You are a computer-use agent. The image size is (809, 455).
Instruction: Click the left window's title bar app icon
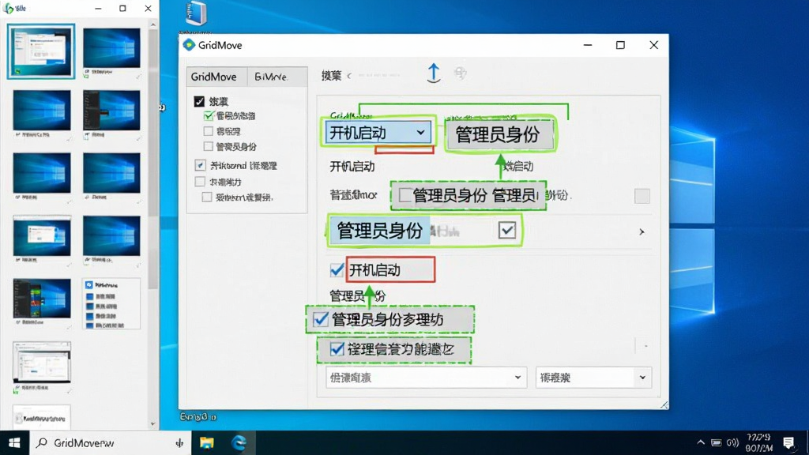coord(8,8)
